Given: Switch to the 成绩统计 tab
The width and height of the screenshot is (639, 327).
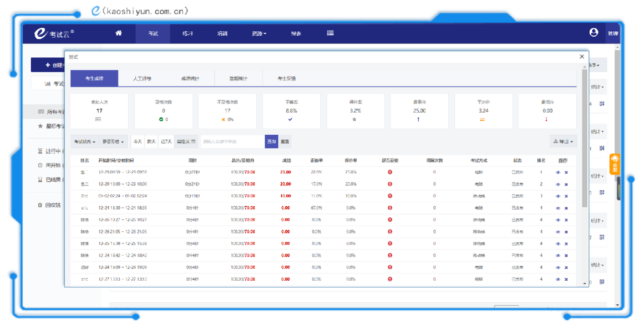Looking at the screenshot, I should (x=190, y=78).
